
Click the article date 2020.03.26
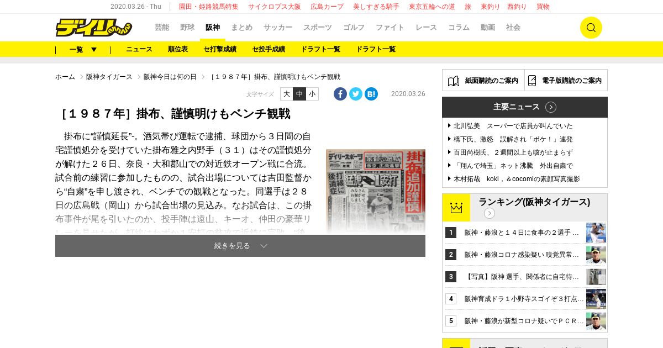pos(408,94)
